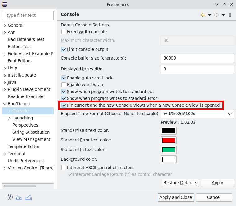Expand the Help tree node
The image size is (236, 206).
click(x=5, y=68)
